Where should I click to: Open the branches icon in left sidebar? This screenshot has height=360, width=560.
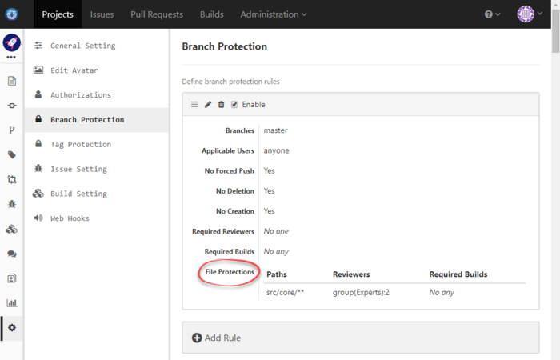[12, 130]
